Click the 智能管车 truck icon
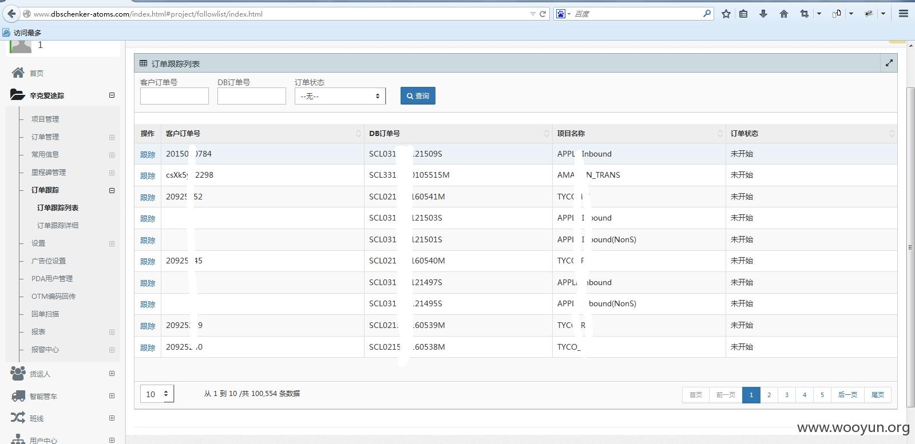This screenshot has width=915, height=444. [18, 396]
